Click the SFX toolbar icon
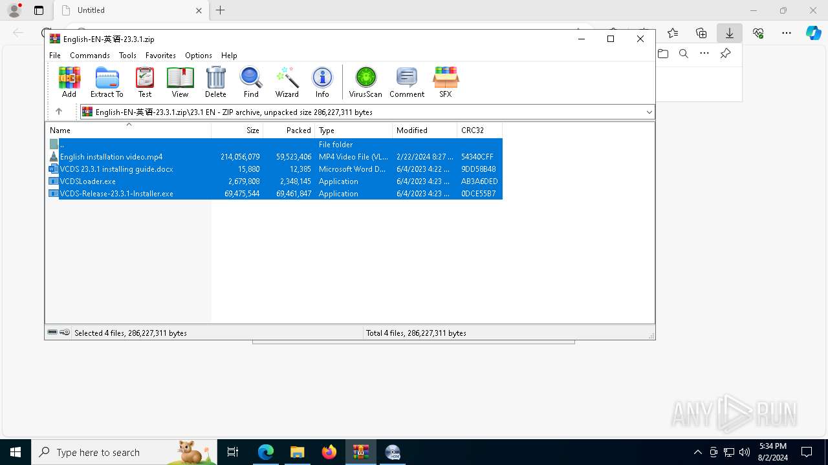Screen dimensions: 828x465 click(x=446, y=82)
